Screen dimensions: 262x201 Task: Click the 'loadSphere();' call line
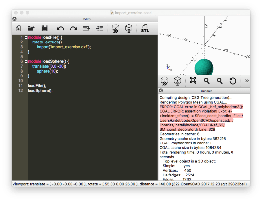click(40, 91)
